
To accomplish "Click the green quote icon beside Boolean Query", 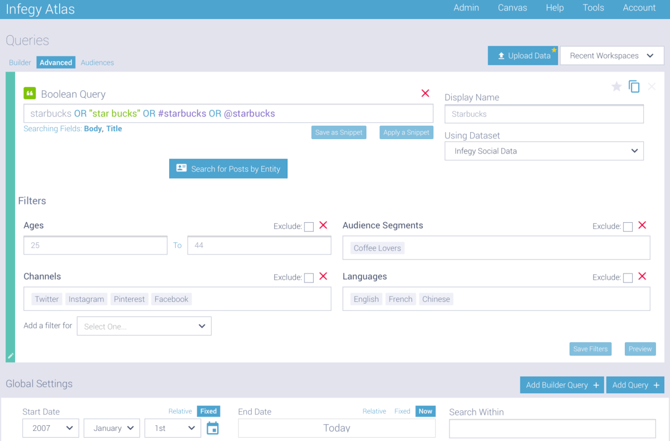I will point(30,93).
